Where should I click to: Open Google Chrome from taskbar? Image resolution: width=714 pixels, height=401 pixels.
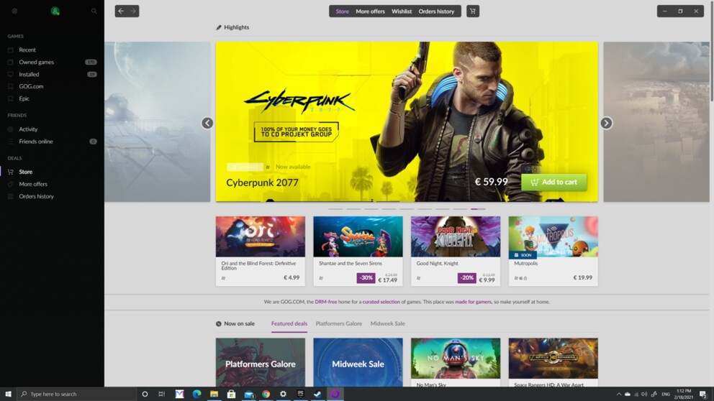(x=266, y=394)
